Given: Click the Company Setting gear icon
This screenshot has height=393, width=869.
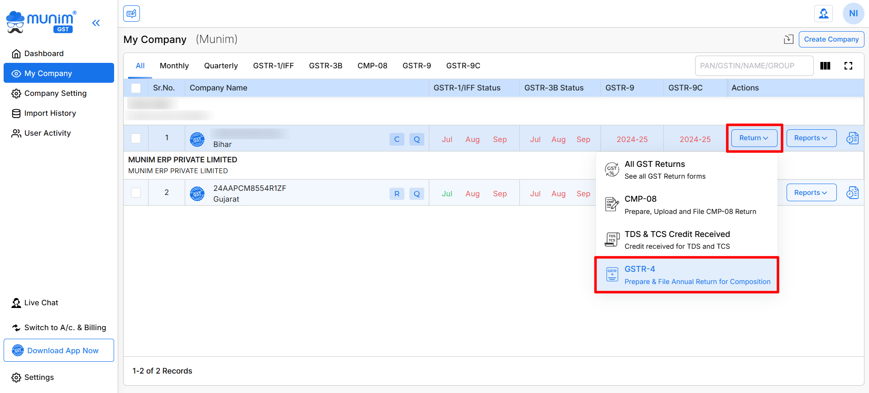Looking at the screenshot, I should (16, 94).
